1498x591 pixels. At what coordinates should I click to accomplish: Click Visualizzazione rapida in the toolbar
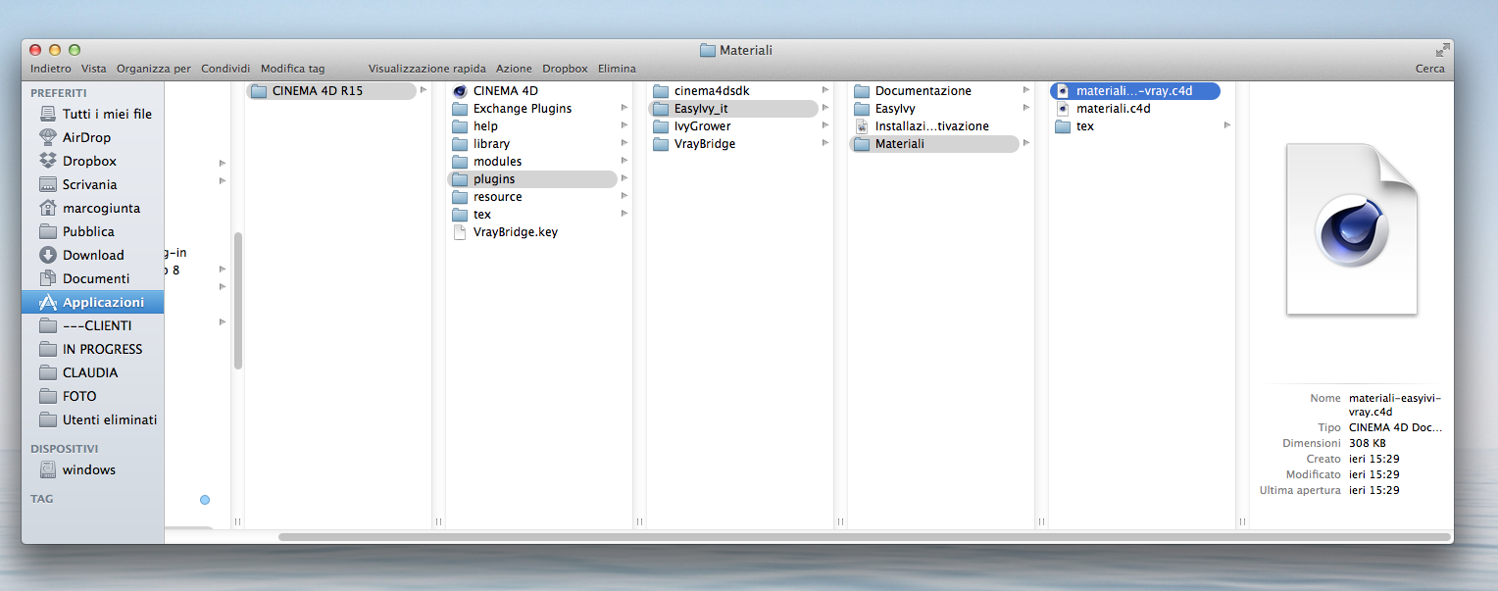[427, 69]
